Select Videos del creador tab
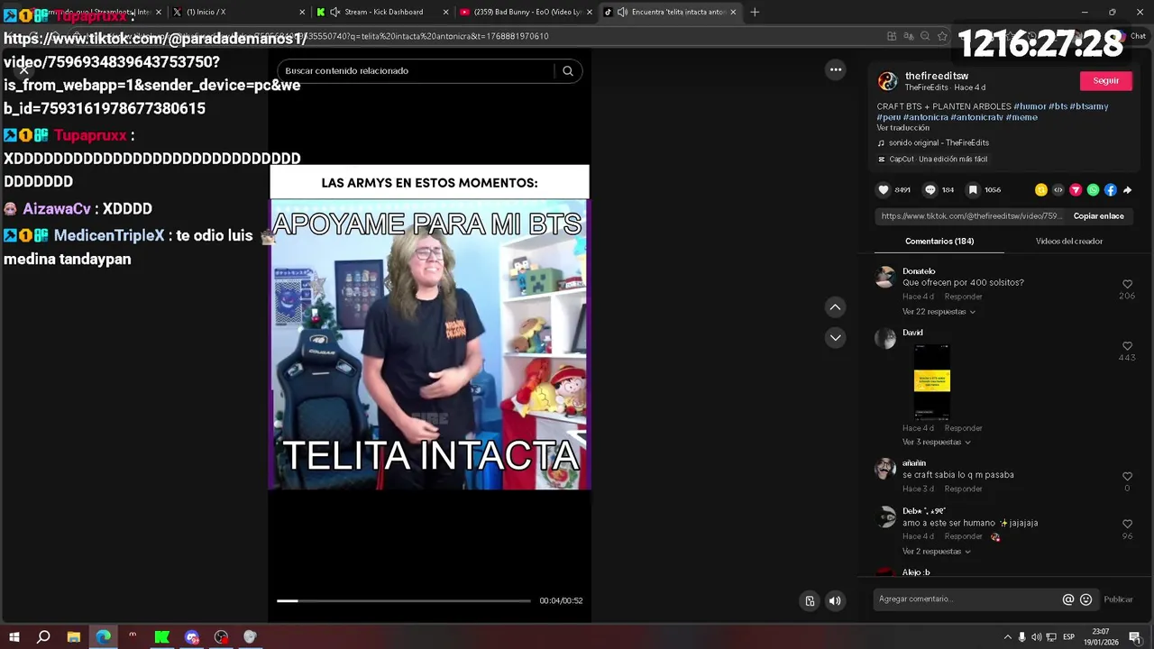This screenshot has height=649, width=1154. (1069, 242)
